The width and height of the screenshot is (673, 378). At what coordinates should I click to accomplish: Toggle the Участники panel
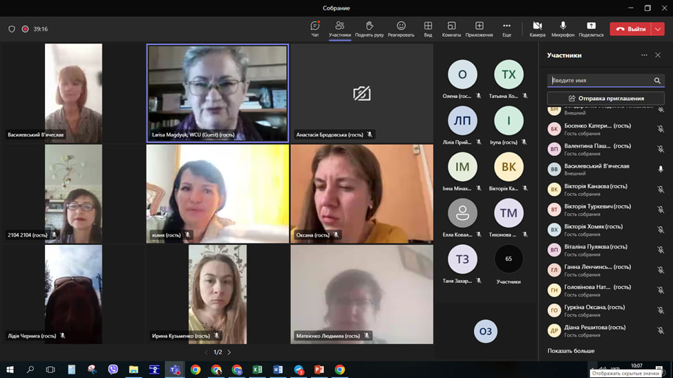click(340, 29)
